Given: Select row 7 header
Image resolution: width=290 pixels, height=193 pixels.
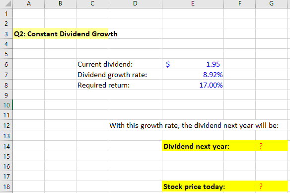Looking at the screenshot, I should coord(6,75).
